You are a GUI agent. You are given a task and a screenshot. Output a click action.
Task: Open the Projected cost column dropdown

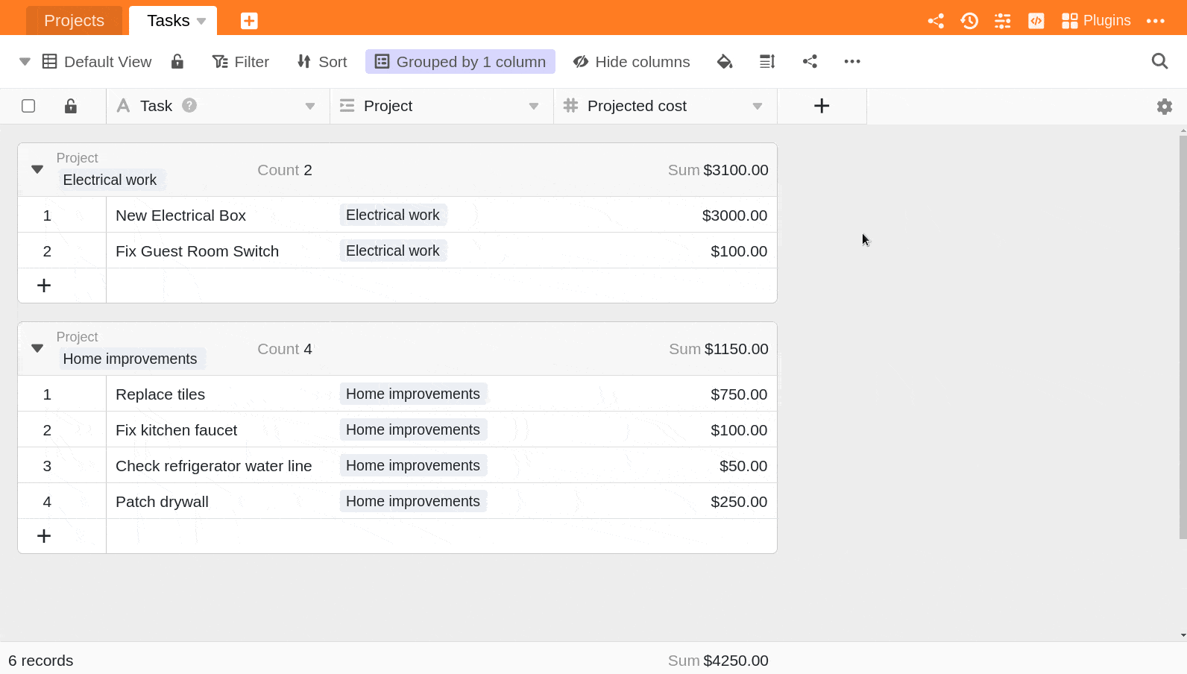point(757,107)
